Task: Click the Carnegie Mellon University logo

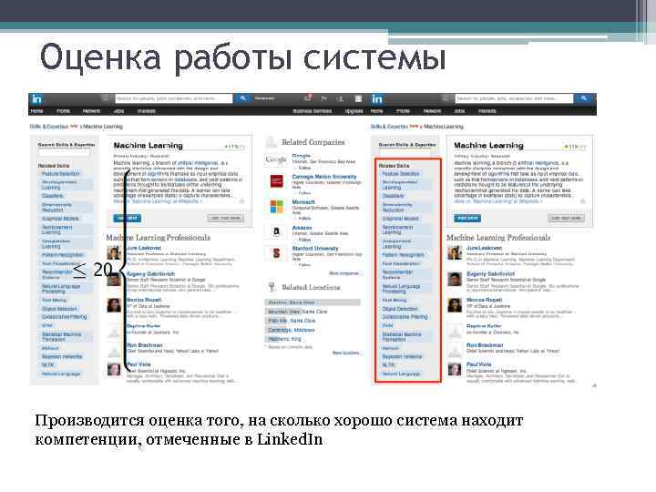Action: pos(277,180)
